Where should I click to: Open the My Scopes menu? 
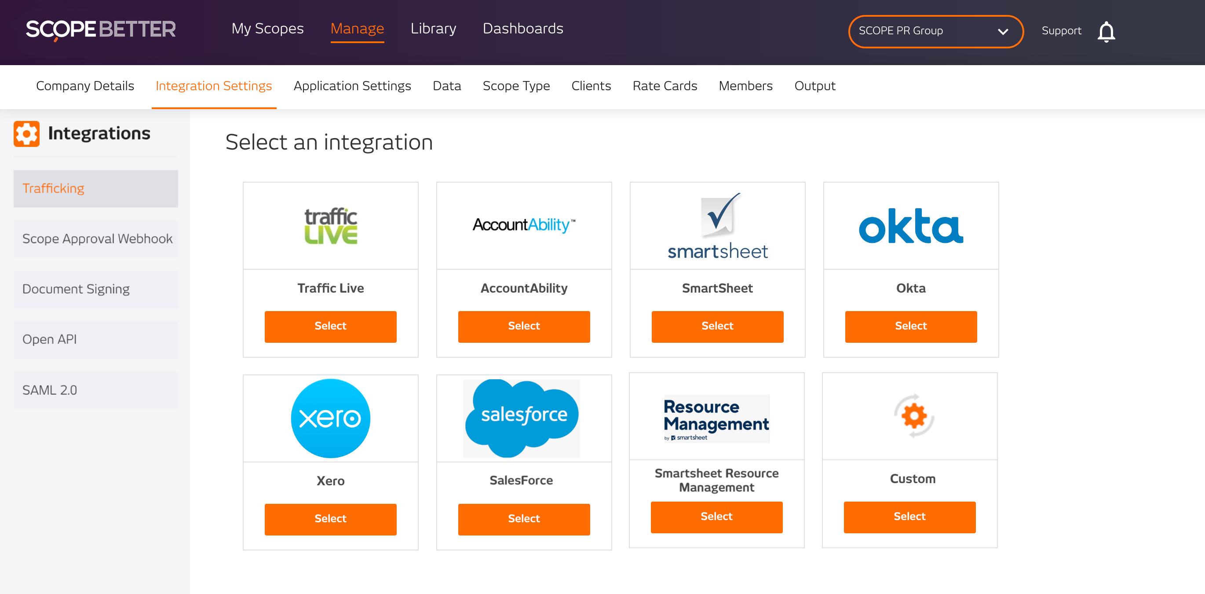(267, 29)
